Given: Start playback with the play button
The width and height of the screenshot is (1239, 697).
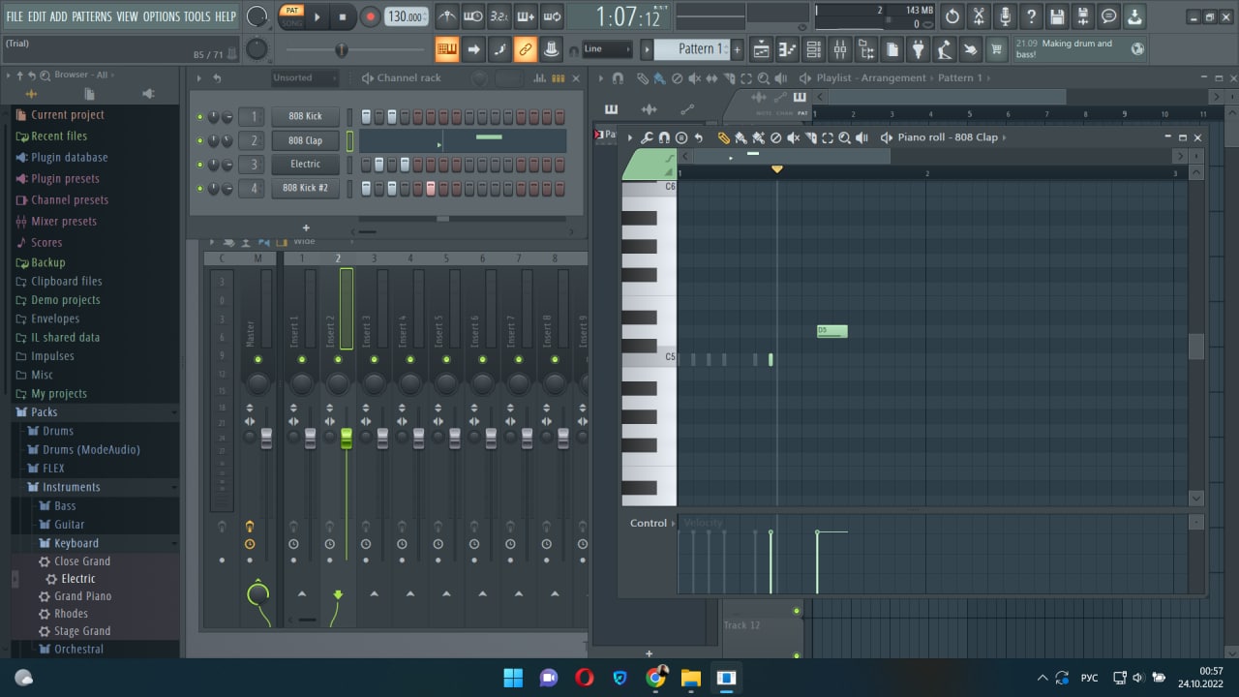Looking at the screenshot, I should point(317,16).
